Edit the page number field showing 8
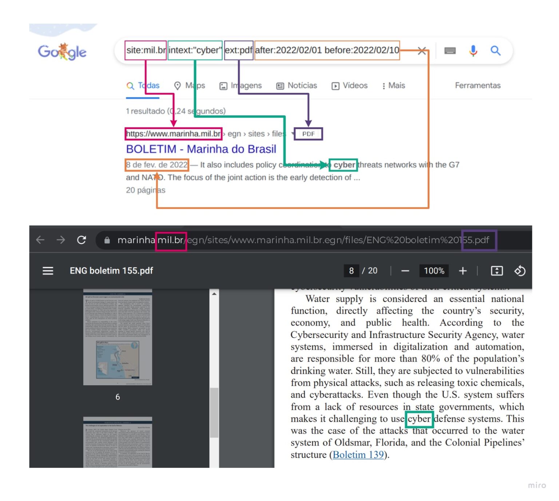This screenshot has height=501, width=559. click(x=351, y=271)
